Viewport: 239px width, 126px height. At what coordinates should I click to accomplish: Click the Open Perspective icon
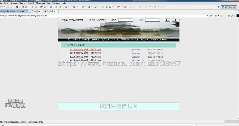point(219,7)
